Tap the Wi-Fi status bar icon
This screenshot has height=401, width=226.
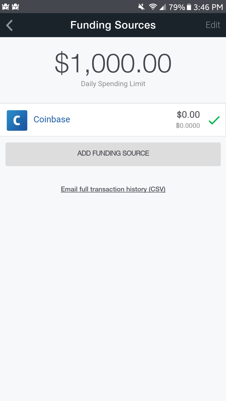(153, 6)
